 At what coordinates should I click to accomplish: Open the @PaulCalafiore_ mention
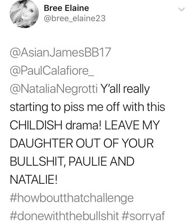pyautogui.click(x=52, y=71)
